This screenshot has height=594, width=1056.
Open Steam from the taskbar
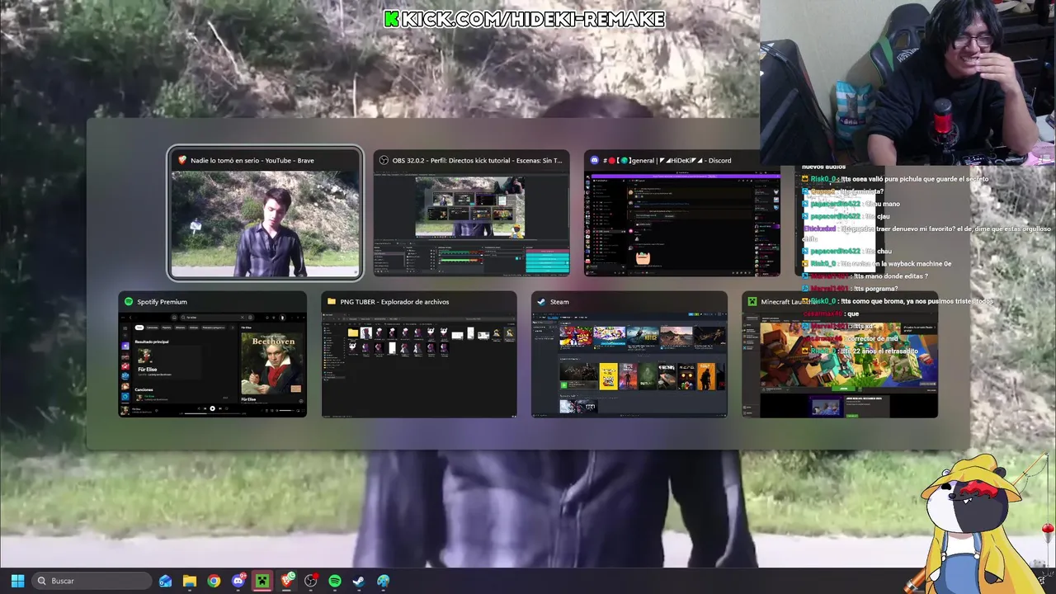pos(359,581)
